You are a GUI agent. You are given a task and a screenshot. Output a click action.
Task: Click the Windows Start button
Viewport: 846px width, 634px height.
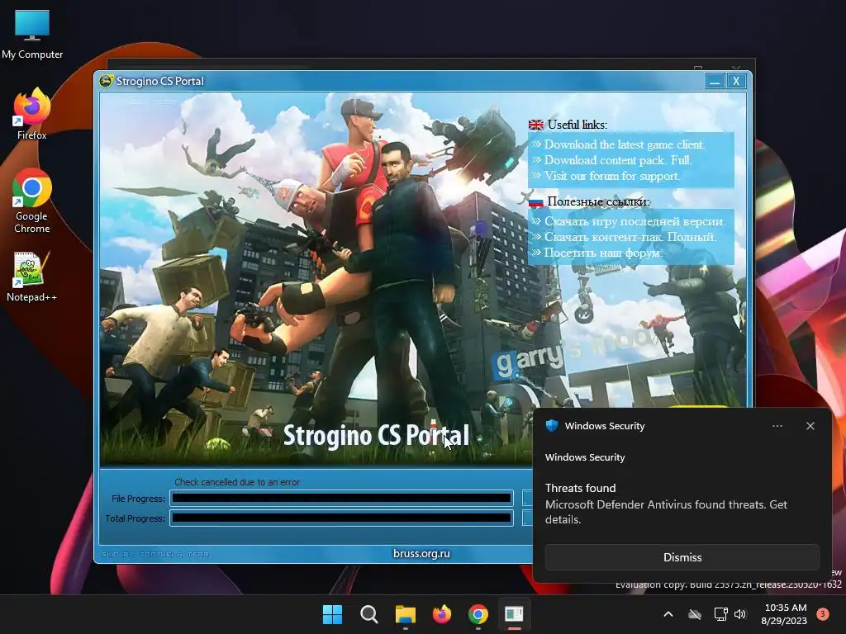tap(332, 614)
